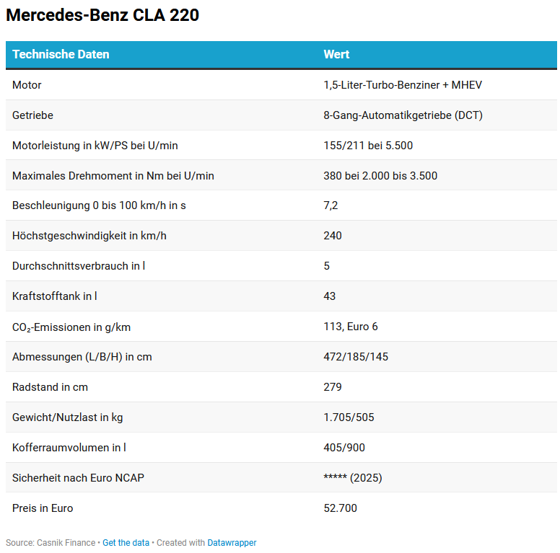Click the acceleration value '7,2'
Viewport: 560px width, 553px height.
pos(331,205)
